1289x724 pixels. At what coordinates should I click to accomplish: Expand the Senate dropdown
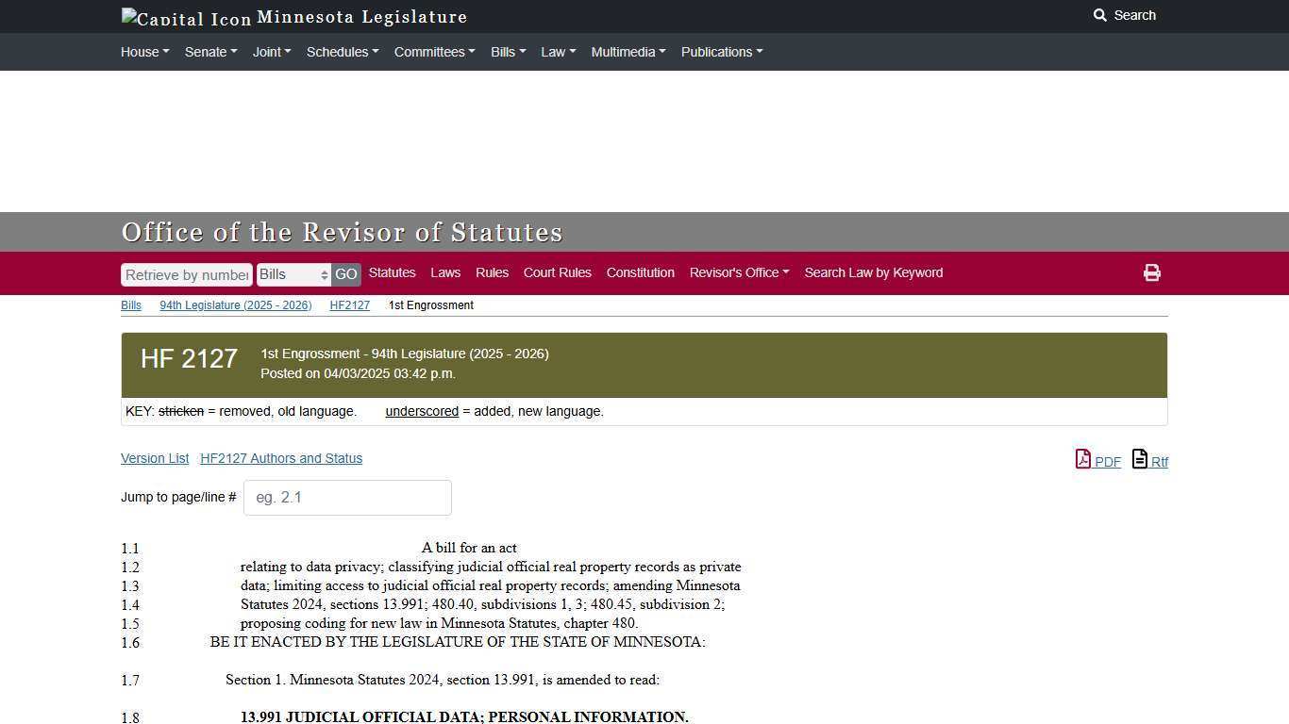[209, 52]
